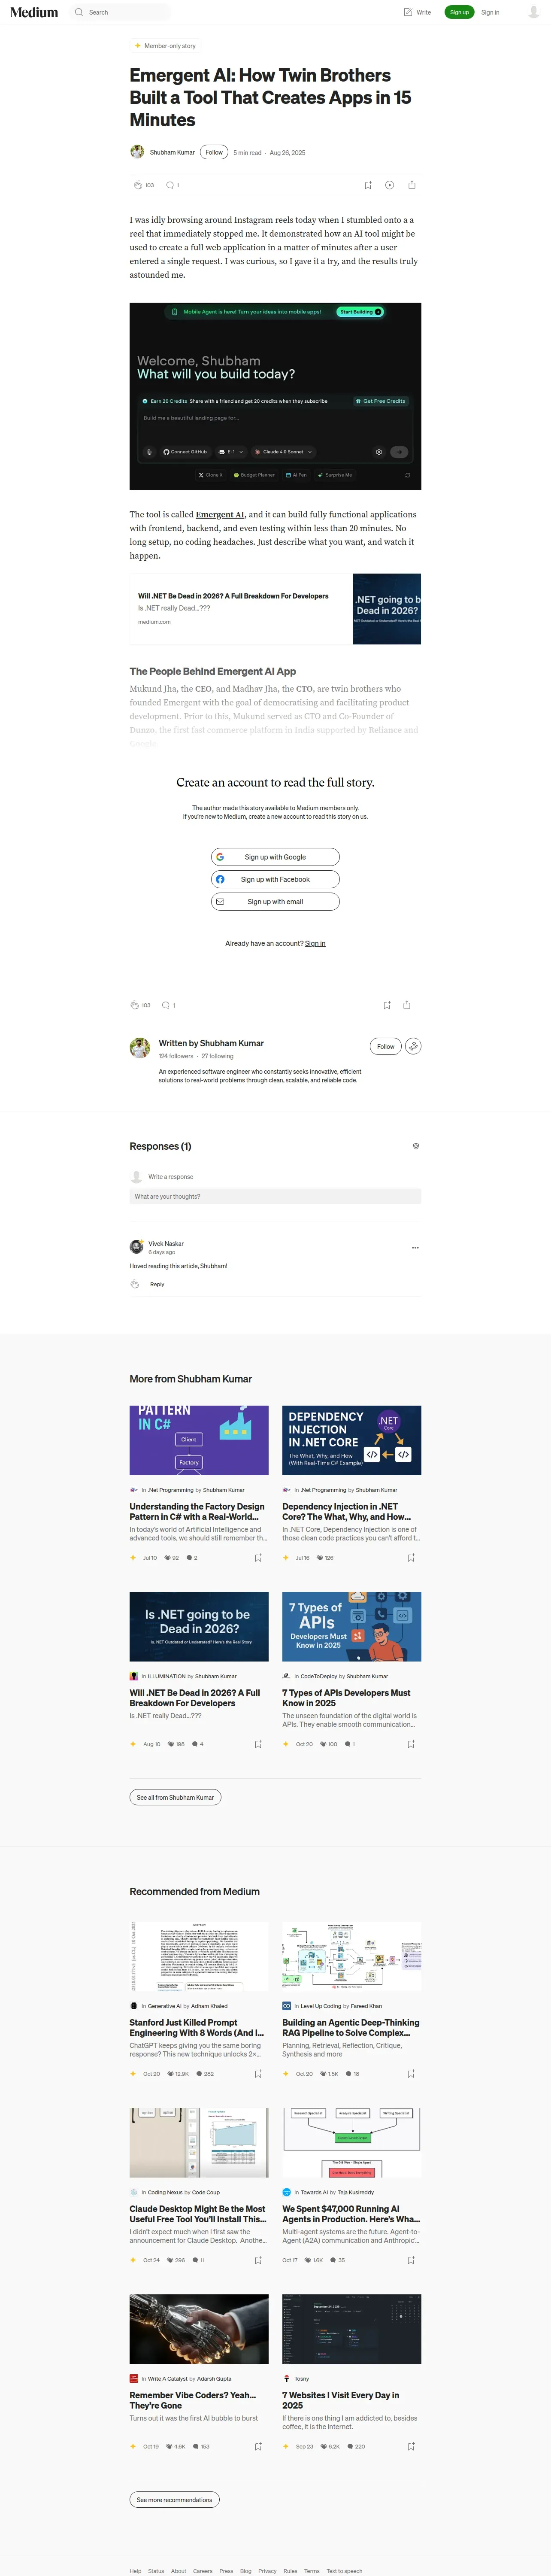Click Sign up with Google button
Viewport: 551px width, 2576px height.
pyautogui.click(x=275, y=857)
